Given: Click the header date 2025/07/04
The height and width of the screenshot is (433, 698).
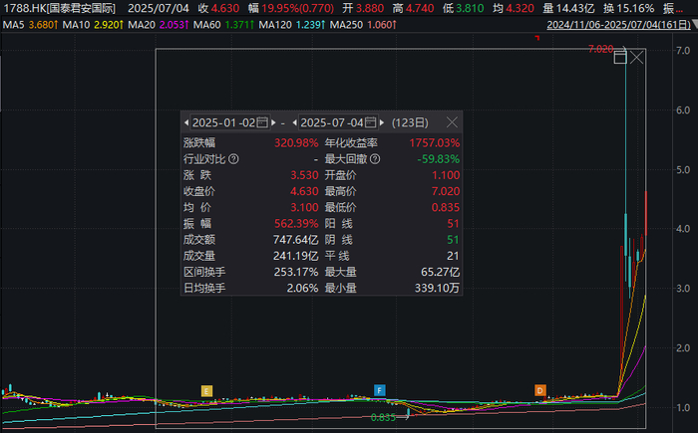Looking at the screenshot, I should click(159, 8).
